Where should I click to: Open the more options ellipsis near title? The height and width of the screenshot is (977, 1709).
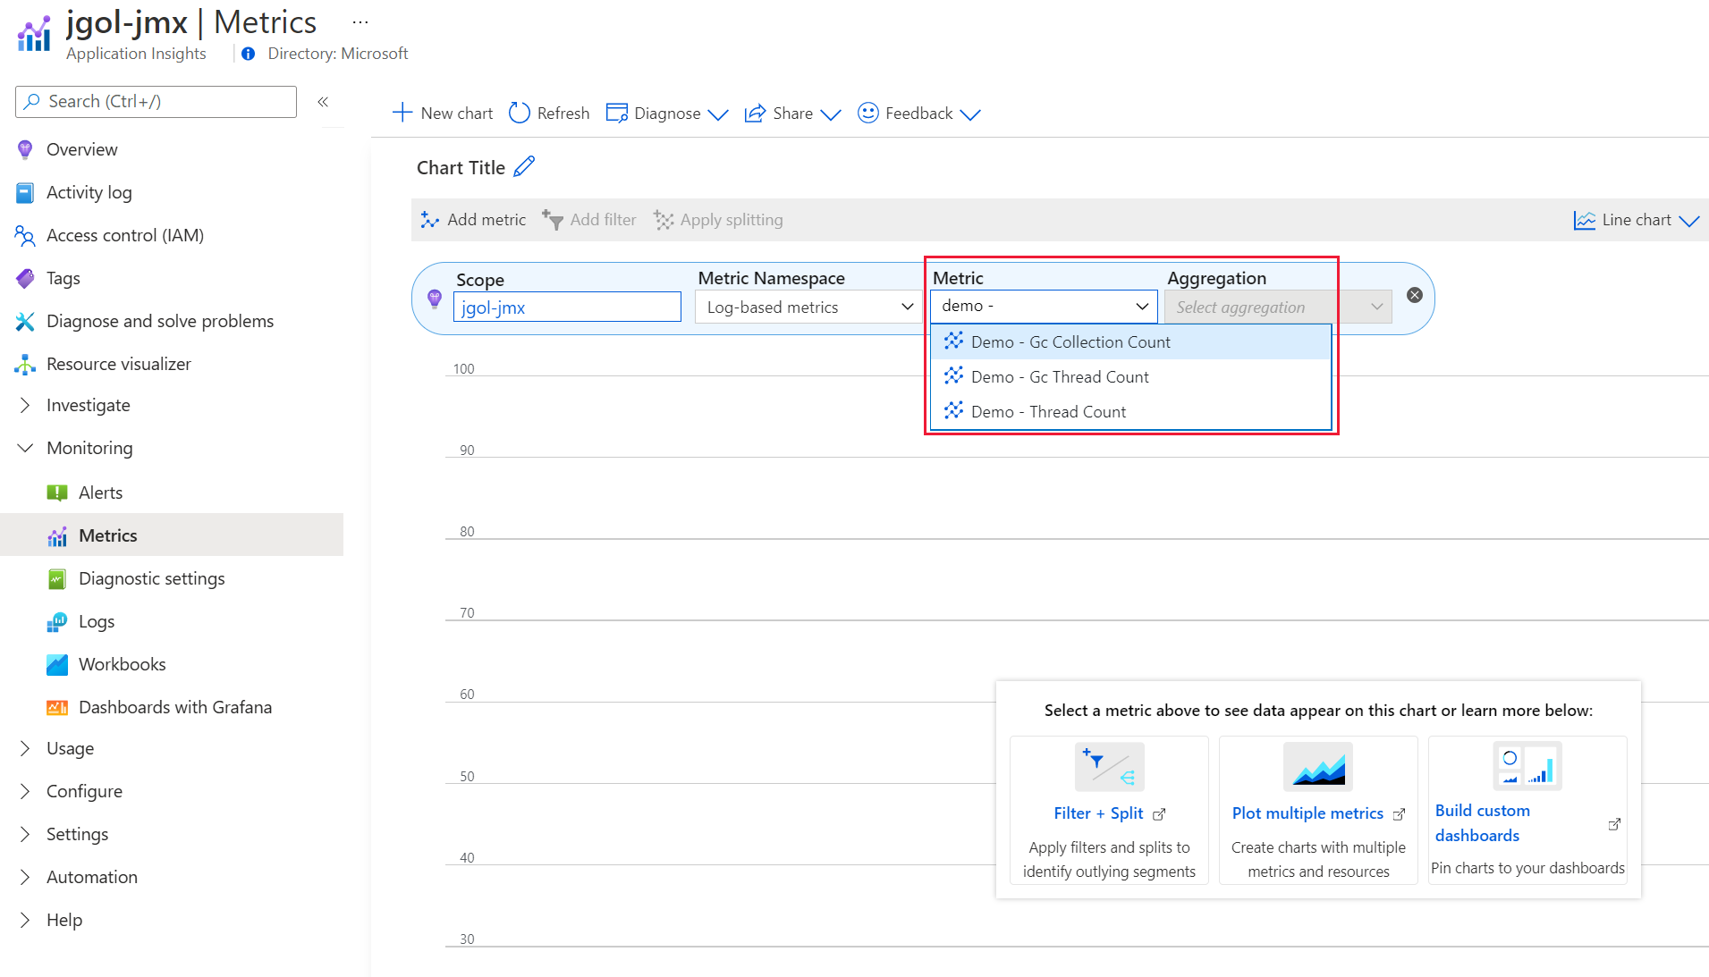point(360,22)
